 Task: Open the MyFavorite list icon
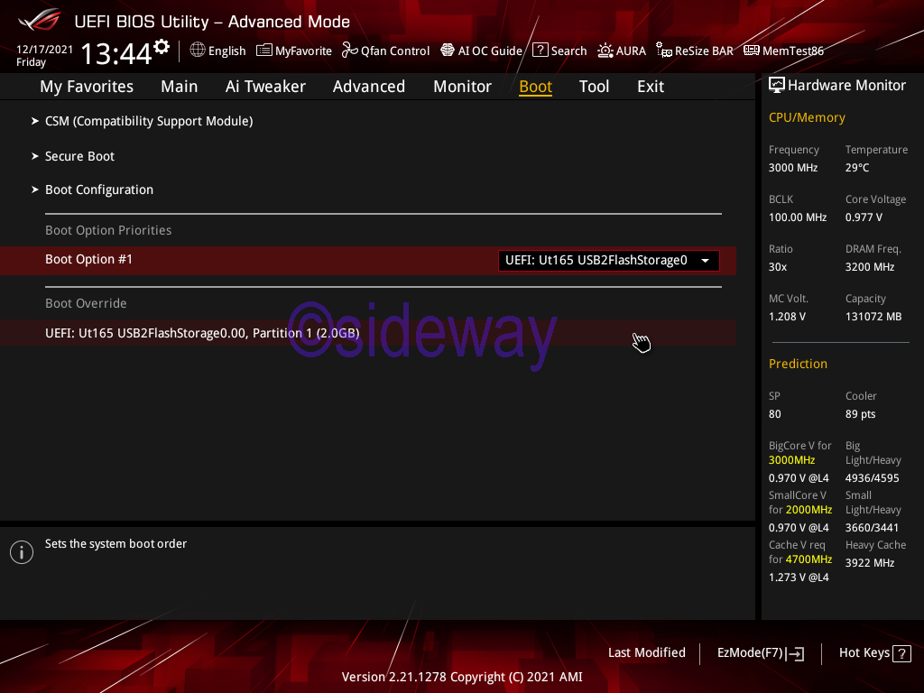(x=264, y=51)
